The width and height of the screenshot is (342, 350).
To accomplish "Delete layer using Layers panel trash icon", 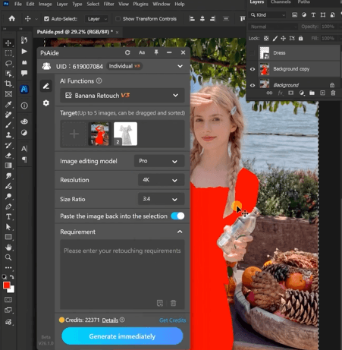I will tap(333, 93).
